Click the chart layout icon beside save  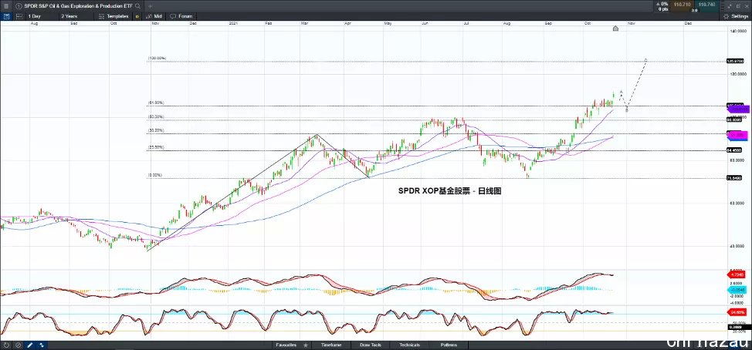[x=19, y=16]
